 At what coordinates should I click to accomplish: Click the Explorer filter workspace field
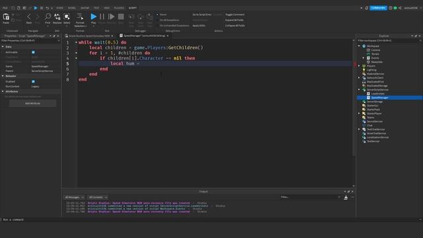[x=389, y=40]
